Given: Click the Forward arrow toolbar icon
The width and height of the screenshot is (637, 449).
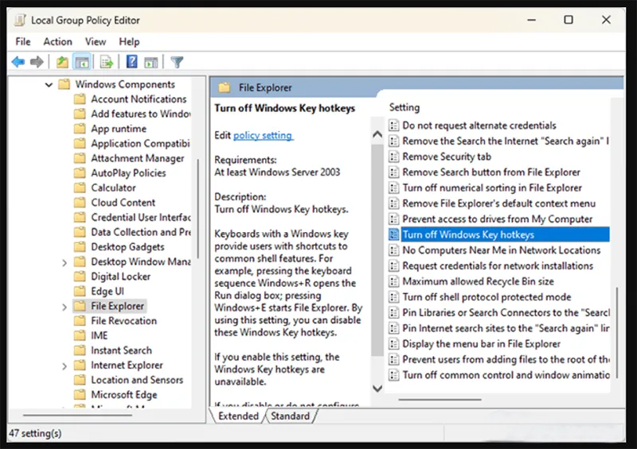Looking at the screenshot, I should 37,62.
